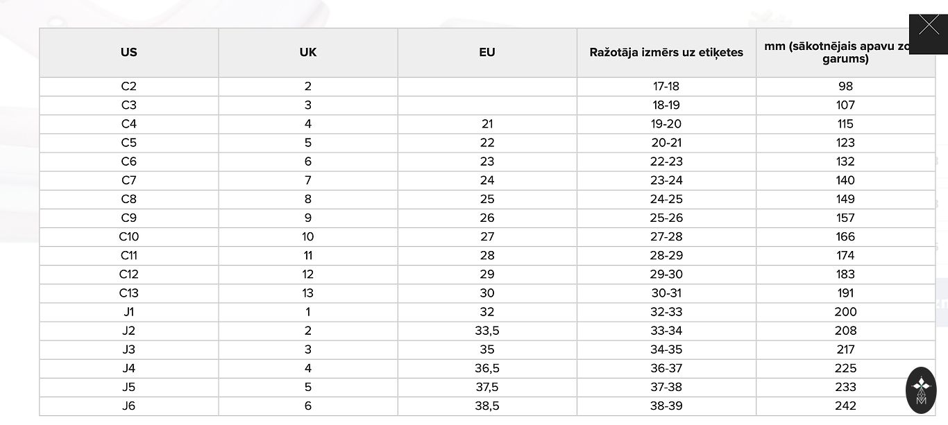Select the J6 size cell
Screen dimensions: 948x425
(x=129, y=406)
